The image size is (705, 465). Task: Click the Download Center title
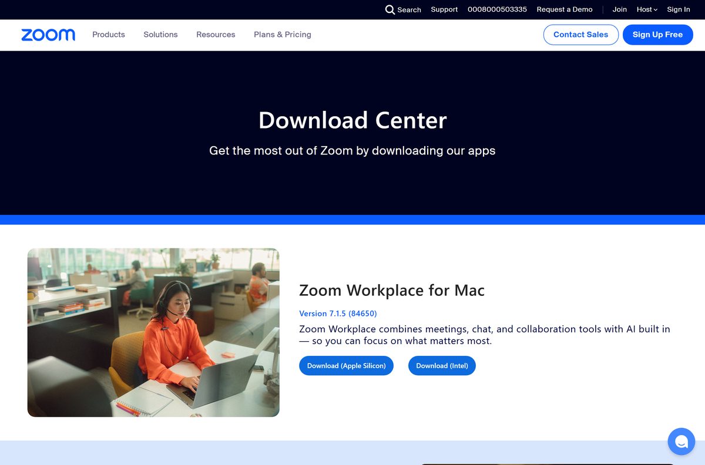352,120
